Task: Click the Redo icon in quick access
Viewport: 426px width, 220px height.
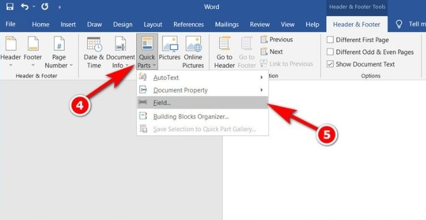Action: [45, 7]
